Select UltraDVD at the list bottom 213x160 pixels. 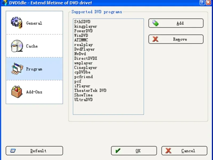[83, 99]
